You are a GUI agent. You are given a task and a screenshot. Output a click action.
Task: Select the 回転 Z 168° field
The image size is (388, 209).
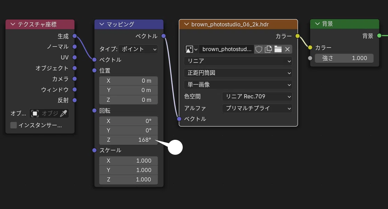click(x=129, y=140)
